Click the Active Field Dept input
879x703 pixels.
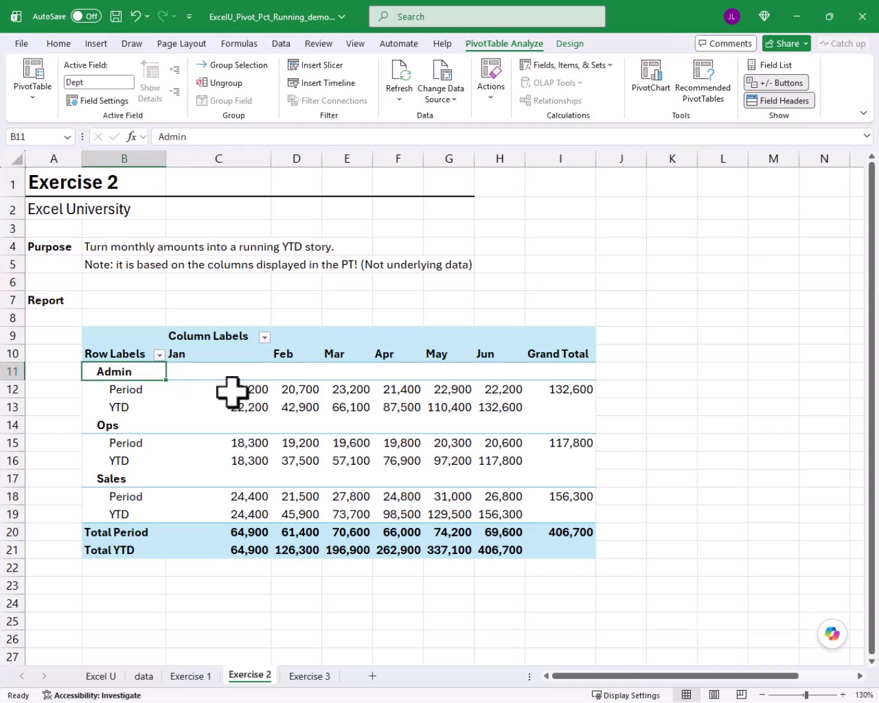[99, 82]
